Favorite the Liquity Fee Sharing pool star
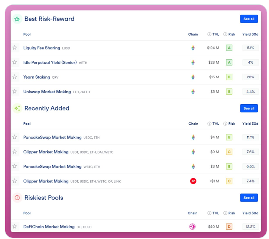This screenshot has width=269, height=239. (x=15, y=47)
